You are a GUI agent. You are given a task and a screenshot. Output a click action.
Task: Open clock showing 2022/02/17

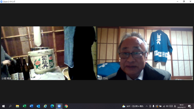182,106
